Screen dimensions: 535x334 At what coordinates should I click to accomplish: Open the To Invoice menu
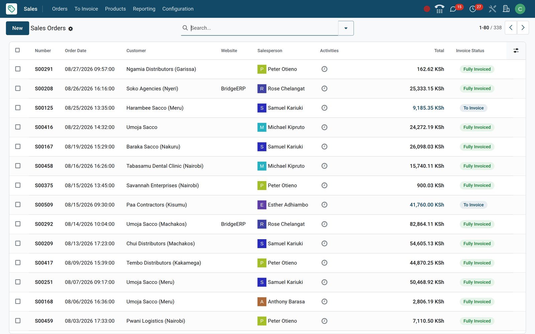86,9
